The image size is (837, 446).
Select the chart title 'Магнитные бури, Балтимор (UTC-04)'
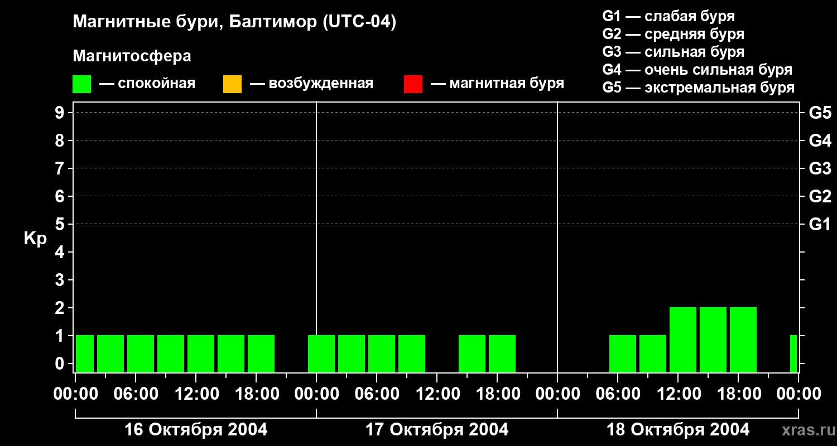(234, 22)
